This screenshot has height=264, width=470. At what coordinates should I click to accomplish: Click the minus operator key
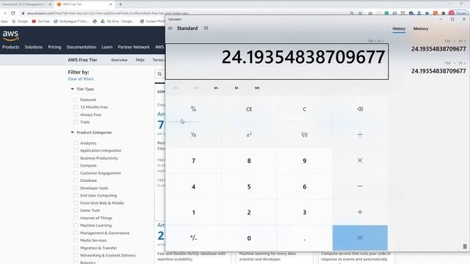[360, 186]
